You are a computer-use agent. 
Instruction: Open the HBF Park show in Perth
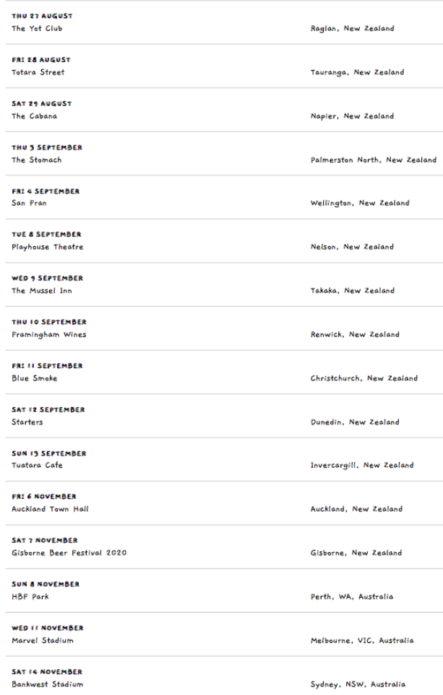click(x=30, y=597)
